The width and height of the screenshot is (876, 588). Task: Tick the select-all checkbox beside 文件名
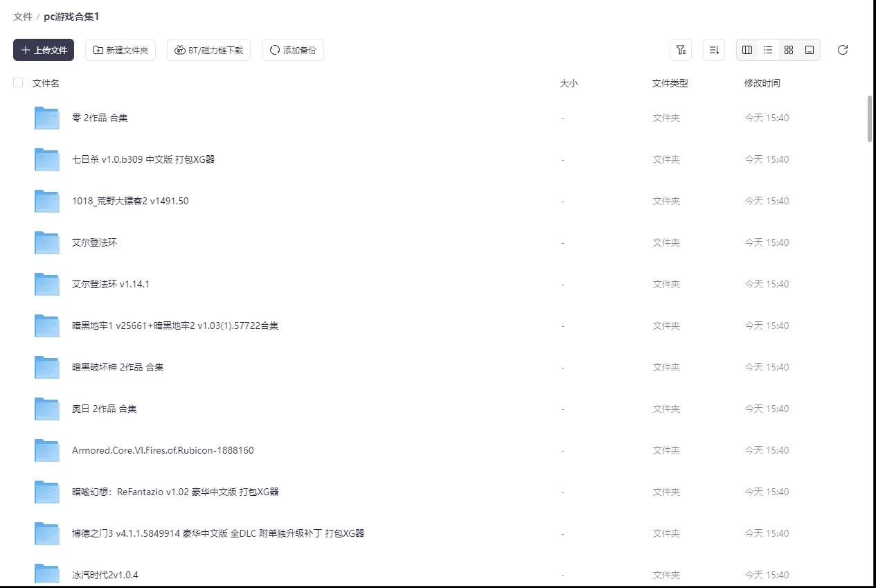coord(18,82)
